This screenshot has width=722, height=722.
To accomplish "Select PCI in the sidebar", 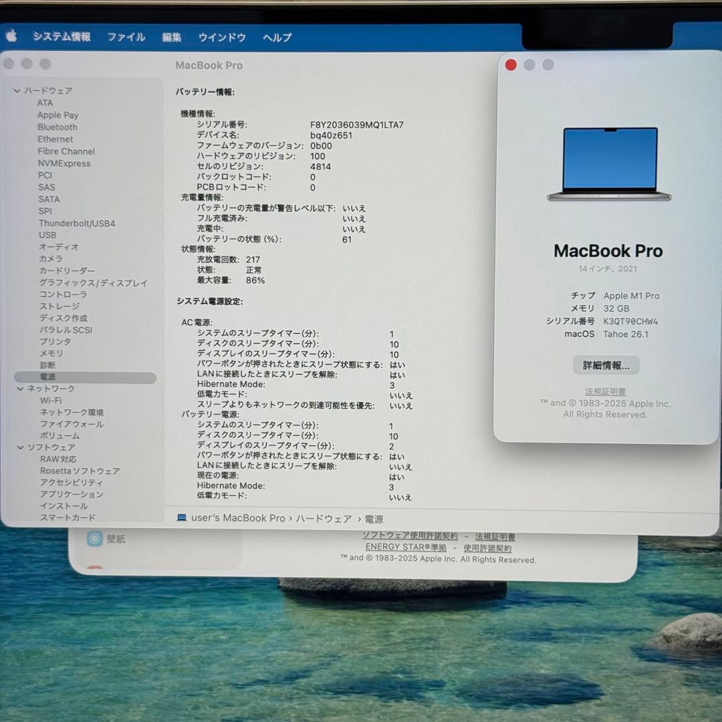I will tap(45, 175).
